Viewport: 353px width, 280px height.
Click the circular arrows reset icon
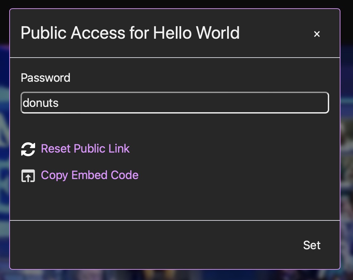tap(28, 149)
